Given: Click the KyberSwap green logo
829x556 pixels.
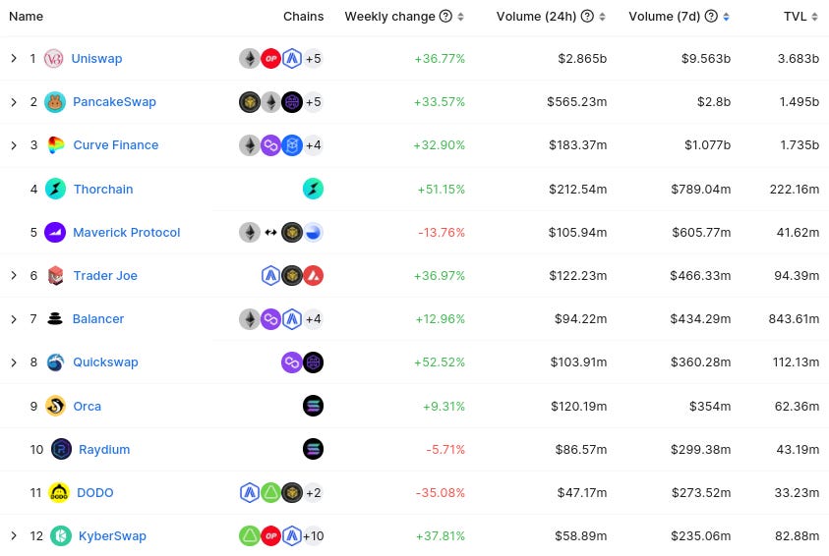Looking at the screenshot, I should (61, 536).
